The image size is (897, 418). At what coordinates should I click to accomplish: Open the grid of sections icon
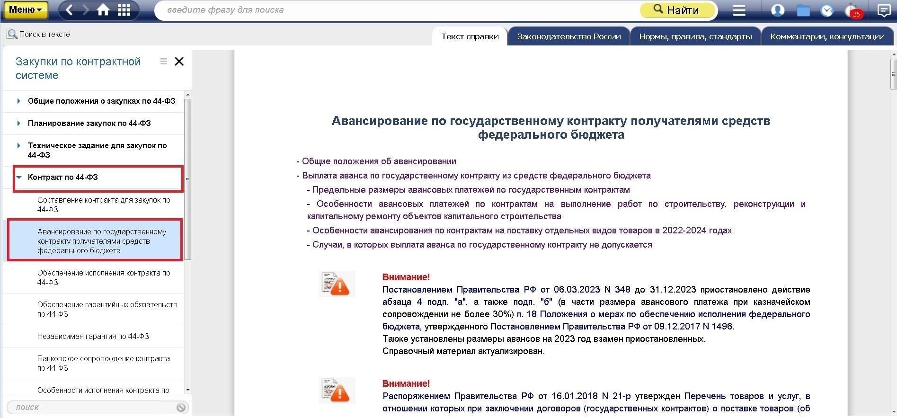coord(124,10)
